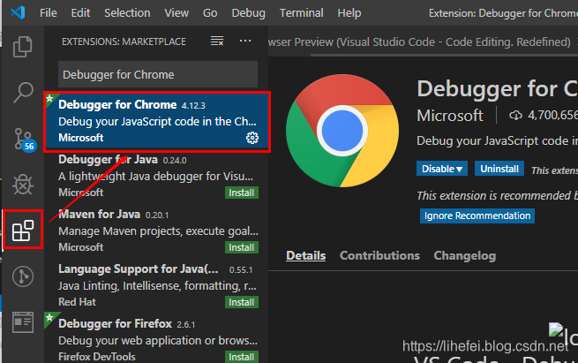Select Maven for Java list entry
Viewport: 578px width, 363px height.
pos(157,231)
